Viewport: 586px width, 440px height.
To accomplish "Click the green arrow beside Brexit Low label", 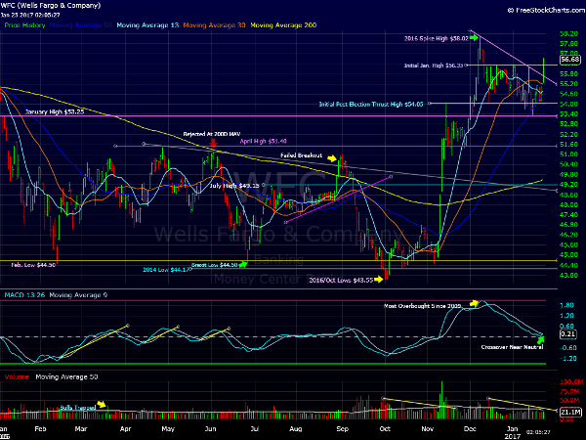I will (243, 265).
